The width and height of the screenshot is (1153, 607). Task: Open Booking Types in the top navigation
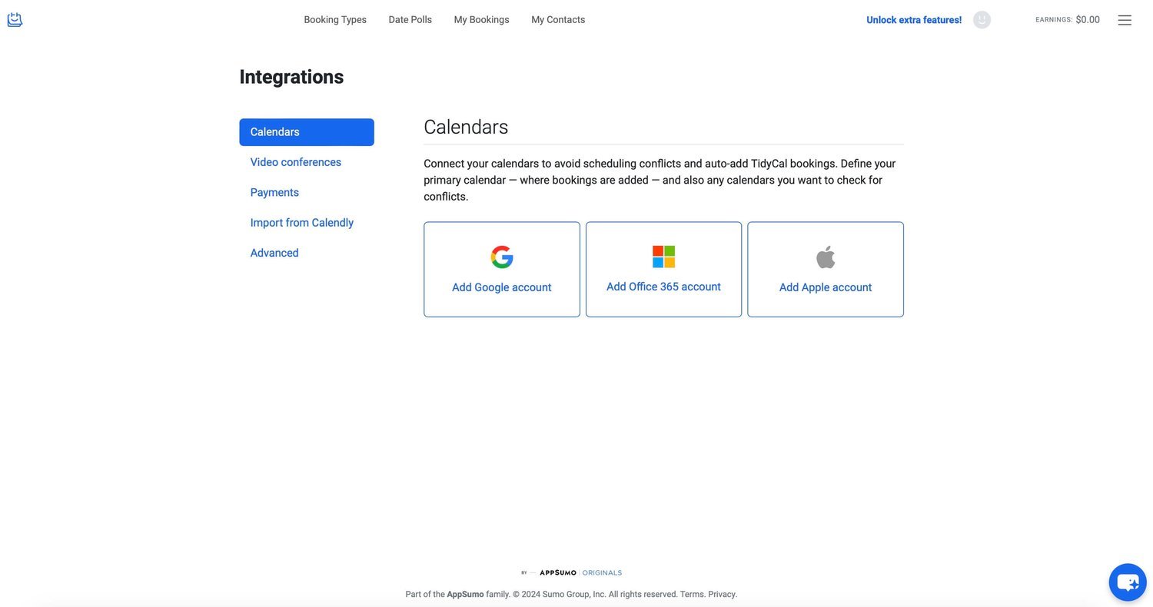coord(335,20)
